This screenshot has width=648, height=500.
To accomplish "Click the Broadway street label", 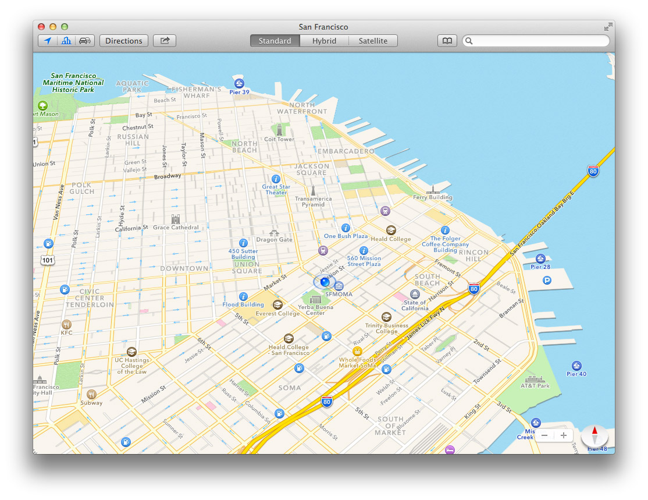I will pyautogui.click(x=168, y=176).
